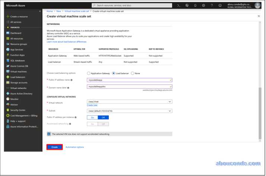Open the notifications bell
266x176 pixels.
[x=195, y=6]
